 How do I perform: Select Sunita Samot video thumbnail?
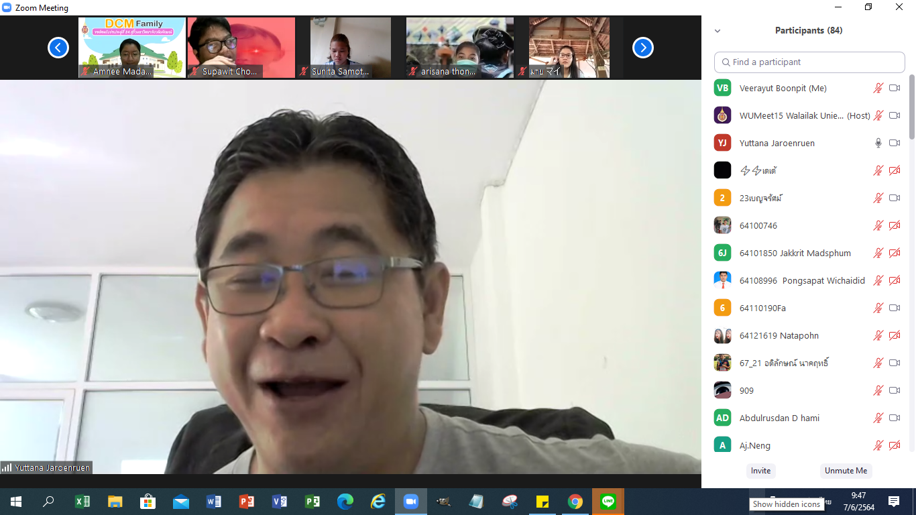click(351, 48)
